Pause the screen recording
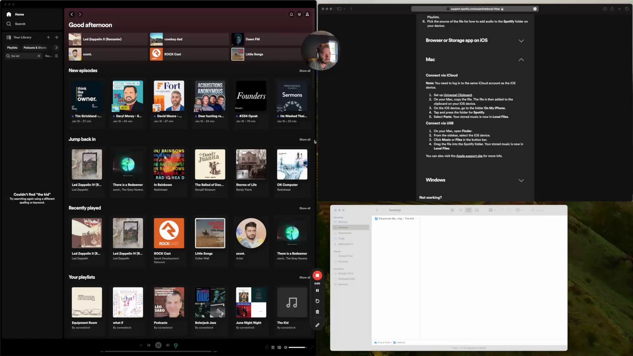Image resolution: width=633 pixels, height=356 pixels. 317,290
